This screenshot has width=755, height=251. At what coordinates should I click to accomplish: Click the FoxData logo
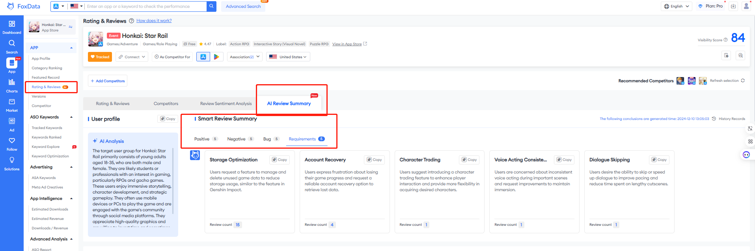click(x=24, y=6)
